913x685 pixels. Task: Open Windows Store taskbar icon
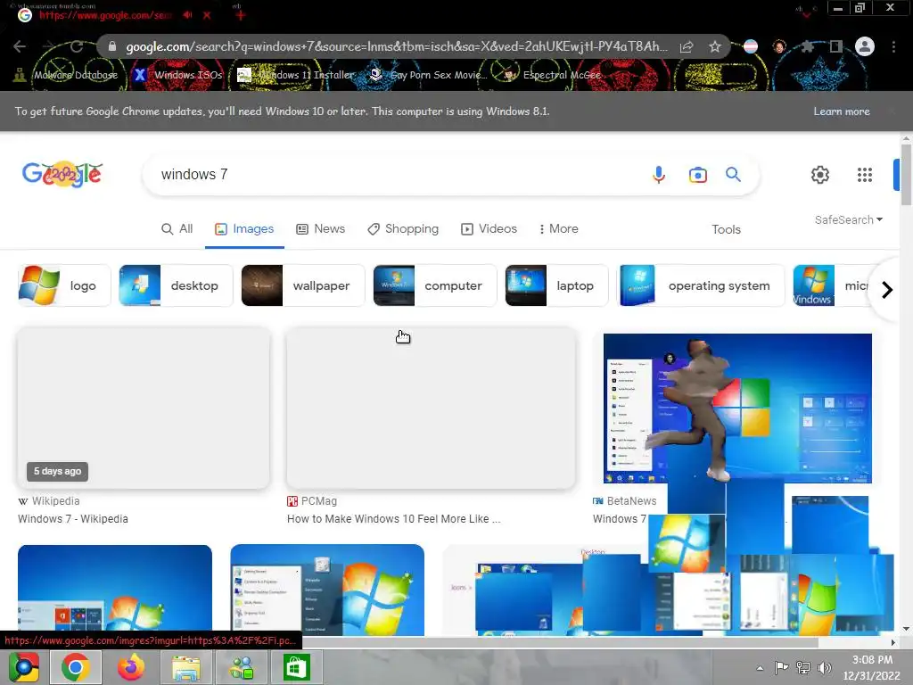coord(296,667)
